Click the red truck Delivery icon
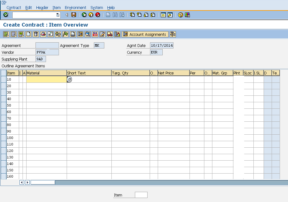This screenshot has height=202, width=288. 110,34
